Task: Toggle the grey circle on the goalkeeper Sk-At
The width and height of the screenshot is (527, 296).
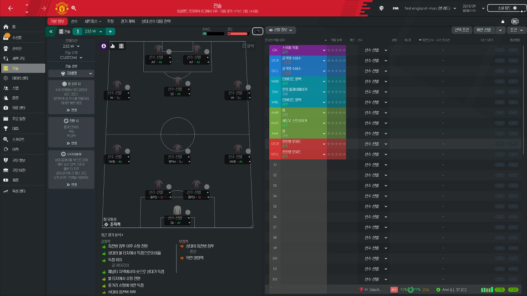Action: [188, 212]
